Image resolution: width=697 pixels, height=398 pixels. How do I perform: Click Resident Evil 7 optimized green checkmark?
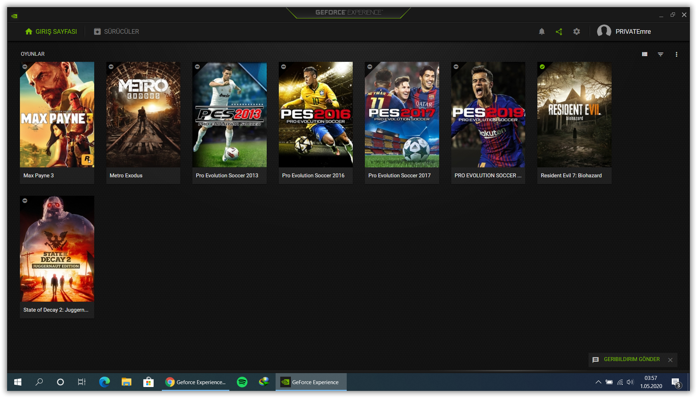point(542,66)
